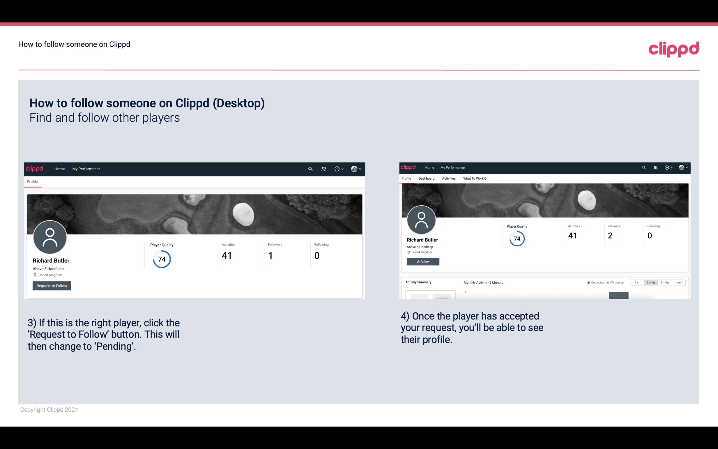
Task: Click the 'Request to Follow' button
Action: point(52,286)
